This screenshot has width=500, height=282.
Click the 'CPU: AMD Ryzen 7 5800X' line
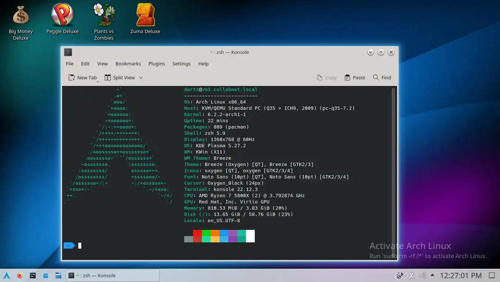(244, 195)
